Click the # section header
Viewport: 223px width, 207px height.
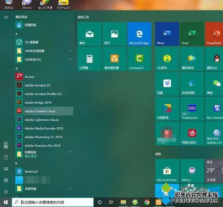(x=17, y=34)
